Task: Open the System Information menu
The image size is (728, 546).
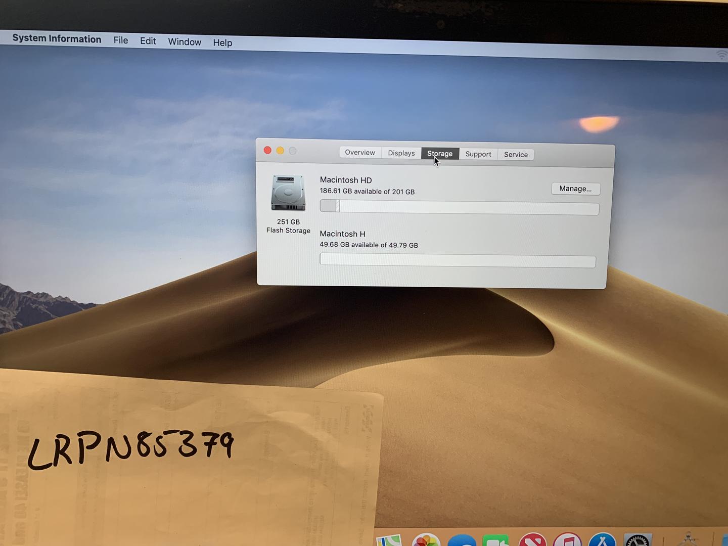Action: click(x=57, y=39)
